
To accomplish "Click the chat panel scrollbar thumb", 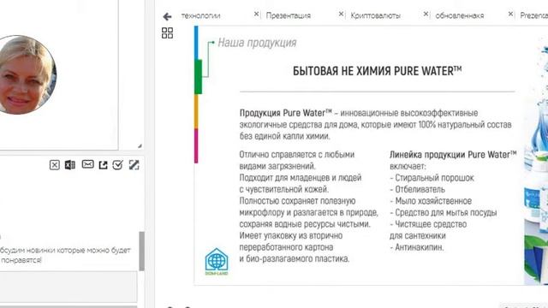I will pos(141,251).
